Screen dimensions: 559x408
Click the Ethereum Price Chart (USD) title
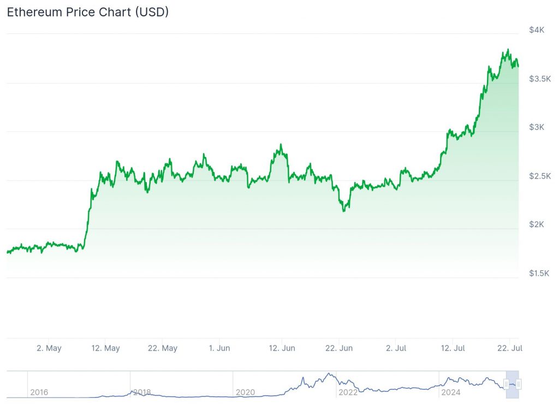88,12
